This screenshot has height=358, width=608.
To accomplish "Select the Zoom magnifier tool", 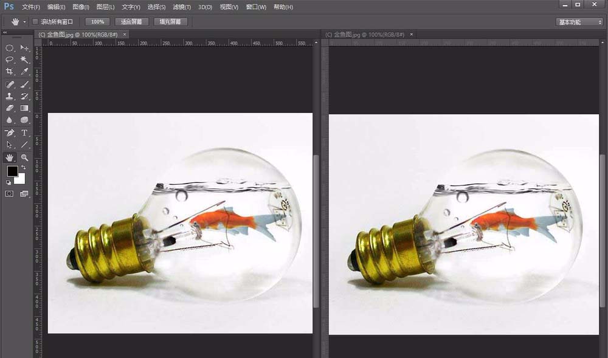I will click(24, 157).
